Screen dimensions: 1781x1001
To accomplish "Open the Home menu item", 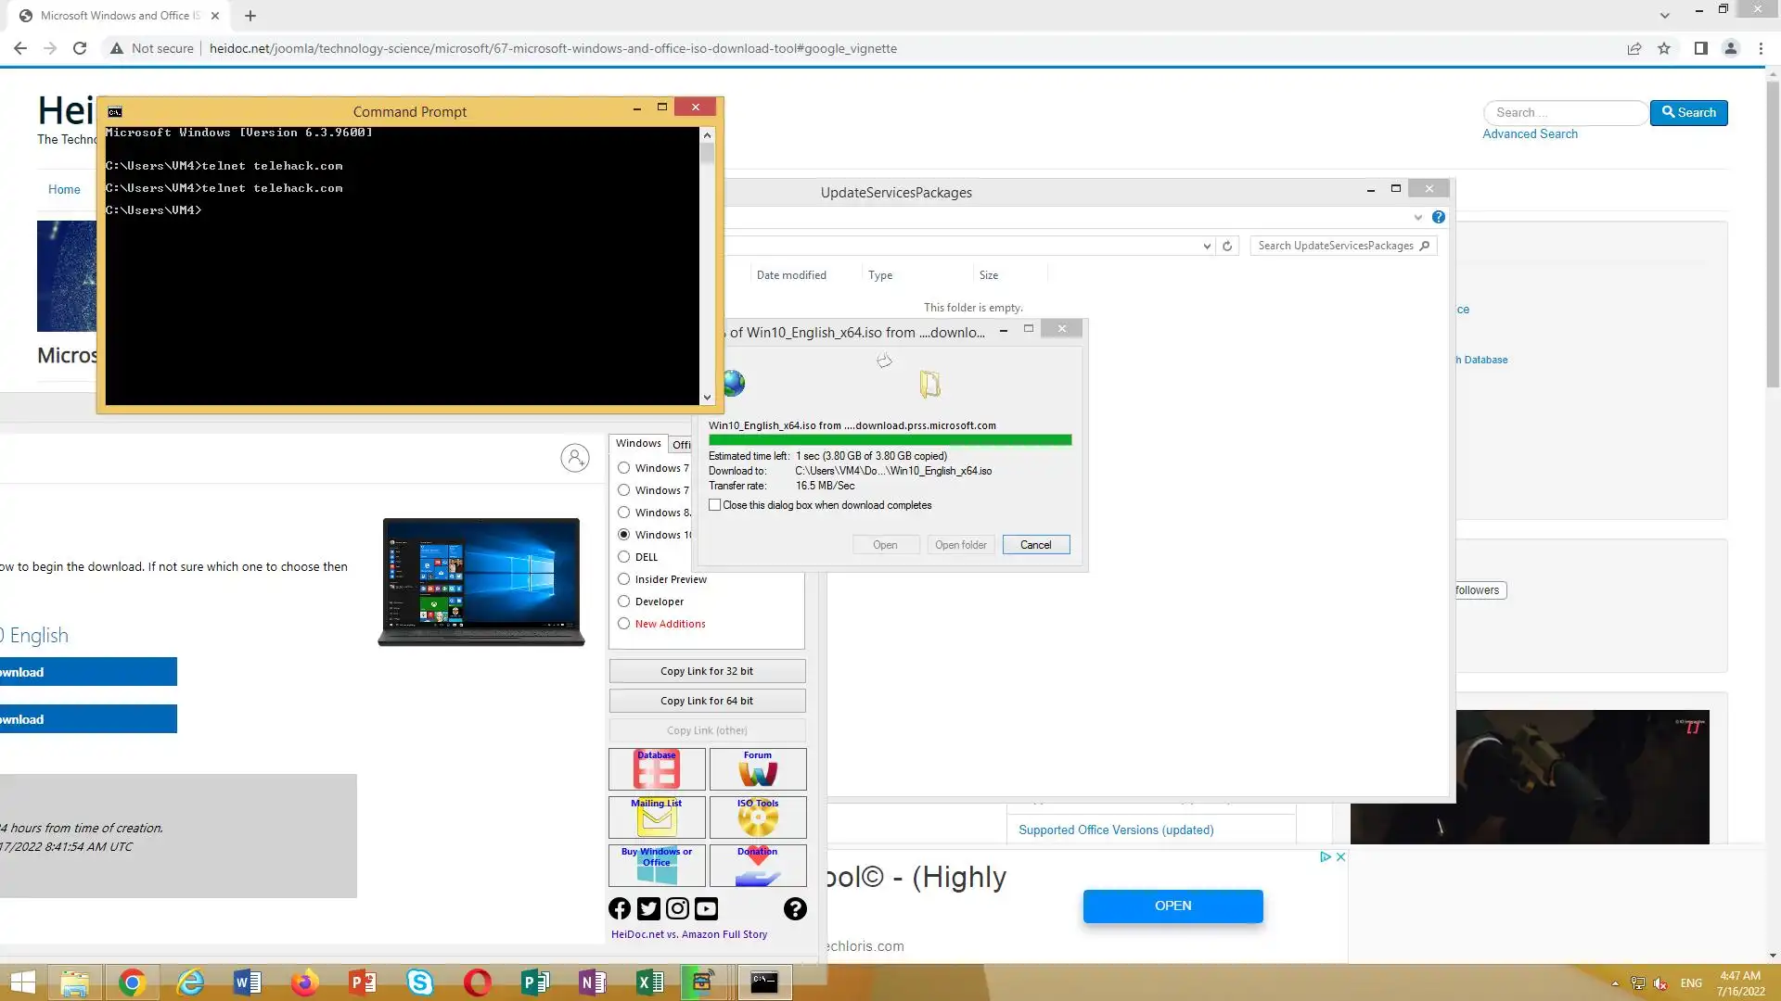I will point(64,190).
